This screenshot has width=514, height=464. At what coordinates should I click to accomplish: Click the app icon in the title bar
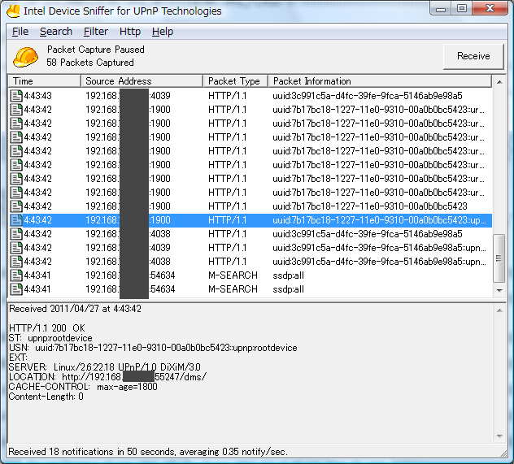click(x=14, y=11)
